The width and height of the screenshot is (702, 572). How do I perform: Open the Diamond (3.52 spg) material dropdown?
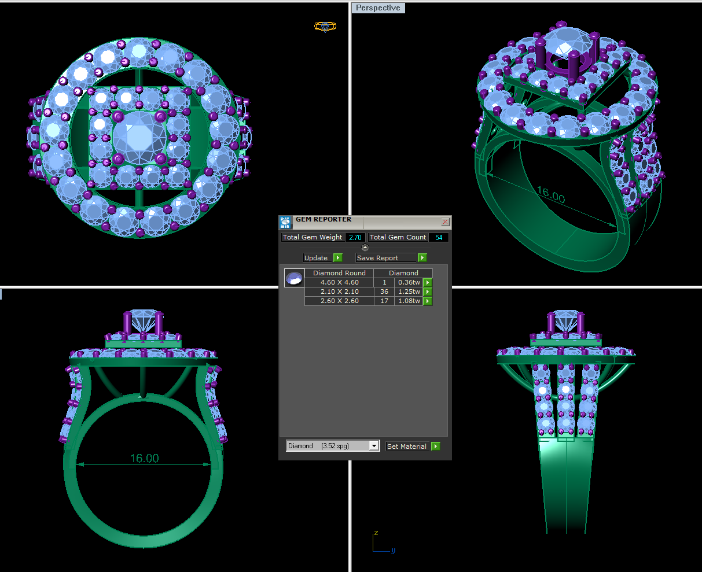coord(333,446)
